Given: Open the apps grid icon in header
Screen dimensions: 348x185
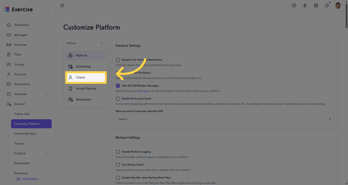Looking at the screenshot, I should coord(316,5).
